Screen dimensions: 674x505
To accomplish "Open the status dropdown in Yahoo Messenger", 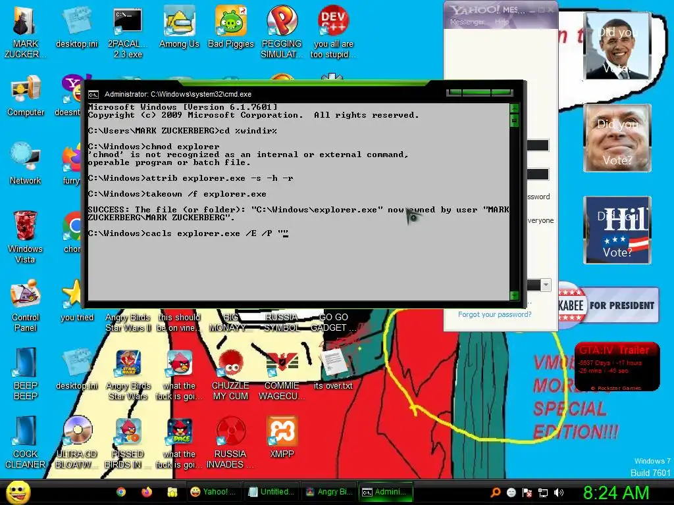I will (546, 285).
